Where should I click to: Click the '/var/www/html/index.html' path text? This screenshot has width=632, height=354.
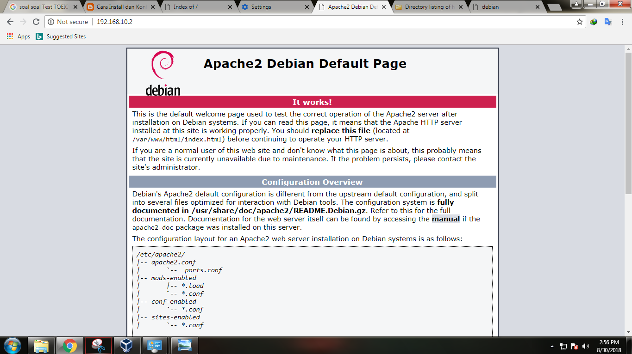tap(178, 139)
